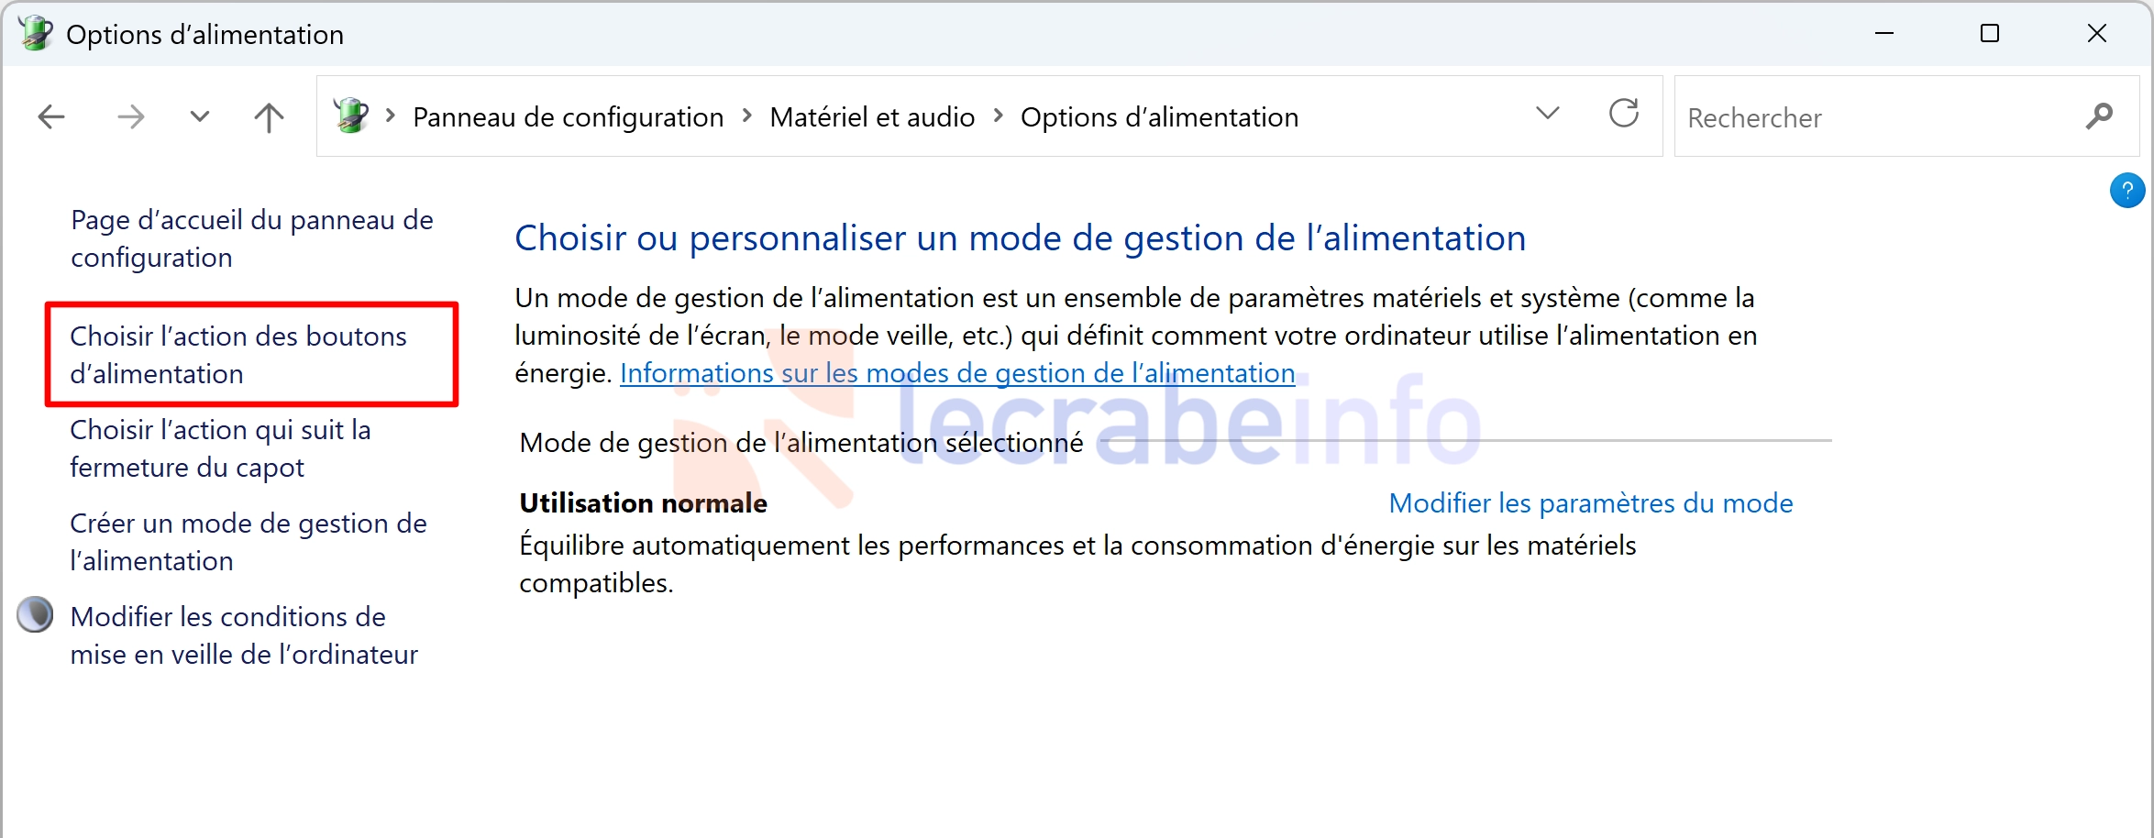The height and width of the screenshot is (838, 2154).
Task: Expand the address bar history dropdown
Action: 1547,114
